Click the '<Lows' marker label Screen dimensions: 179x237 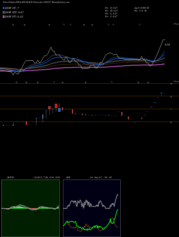tap(176, 81)
